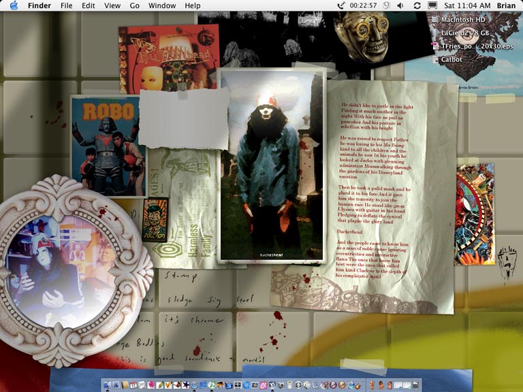Viewport: 523px width, 392px height.
Task: Launch Safari from the Dock
Action: click(x=194, y=385)
